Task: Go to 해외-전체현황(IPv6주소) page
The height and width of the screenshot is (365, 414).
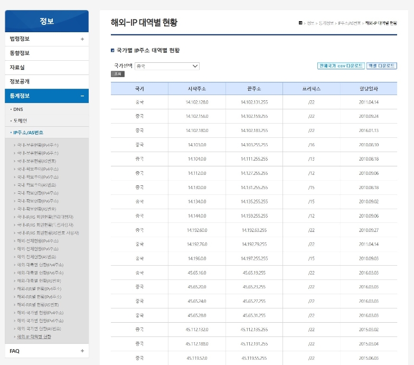Action: coord(37,248)
